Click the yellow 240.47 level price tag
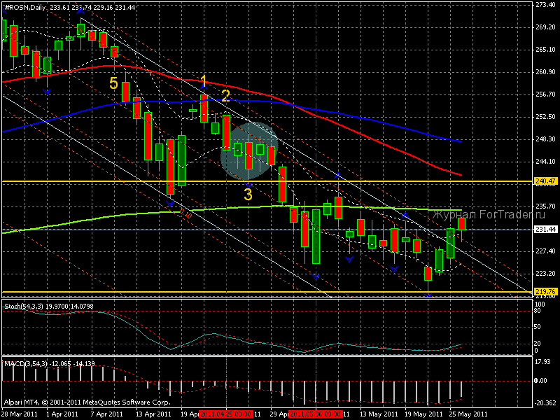This screenshot has height=420, width=560. 545,181
